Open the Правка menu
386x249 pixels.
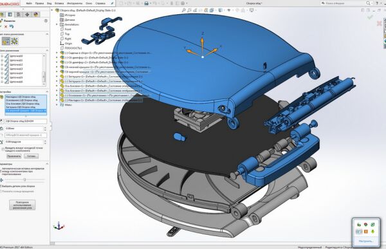point(39,3)
